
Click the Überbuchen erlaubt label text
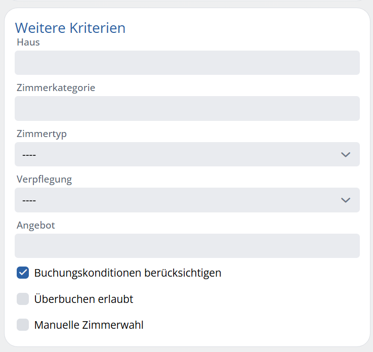[84, 298]
